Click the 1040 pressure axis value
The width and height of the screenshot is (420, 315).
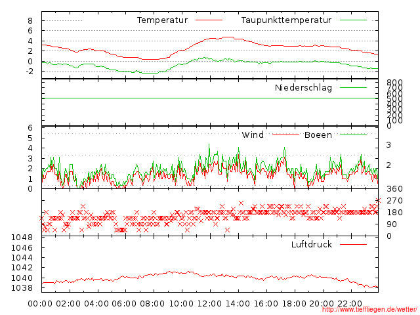(22, 278)
